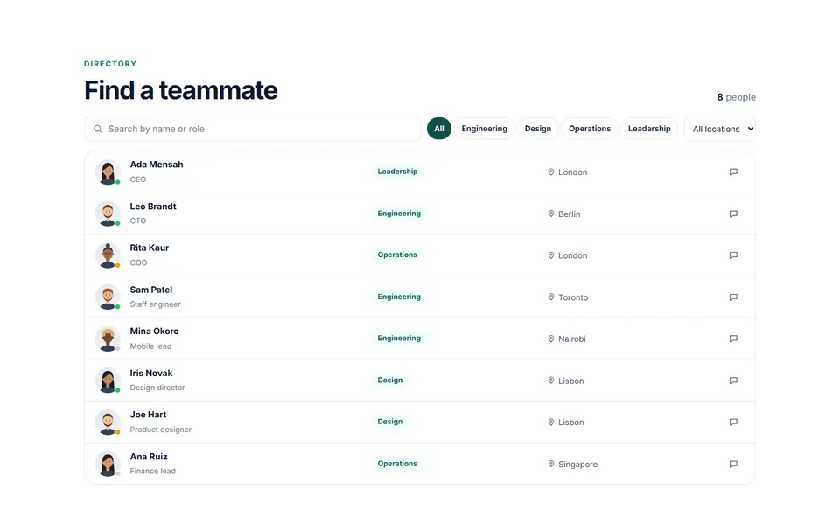Click Engineering tag in Sam Patel's row
The width and height of the screenshot is (840, 525).
click(399, 297)
